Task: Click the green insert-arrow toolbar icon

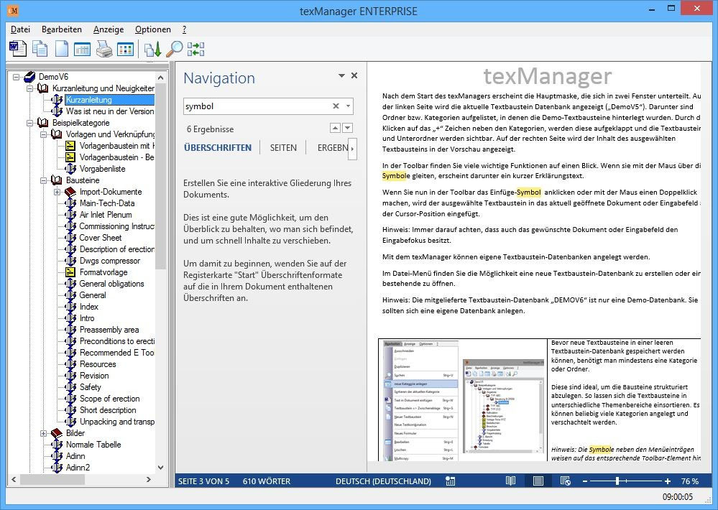Action: coord(153,48)
